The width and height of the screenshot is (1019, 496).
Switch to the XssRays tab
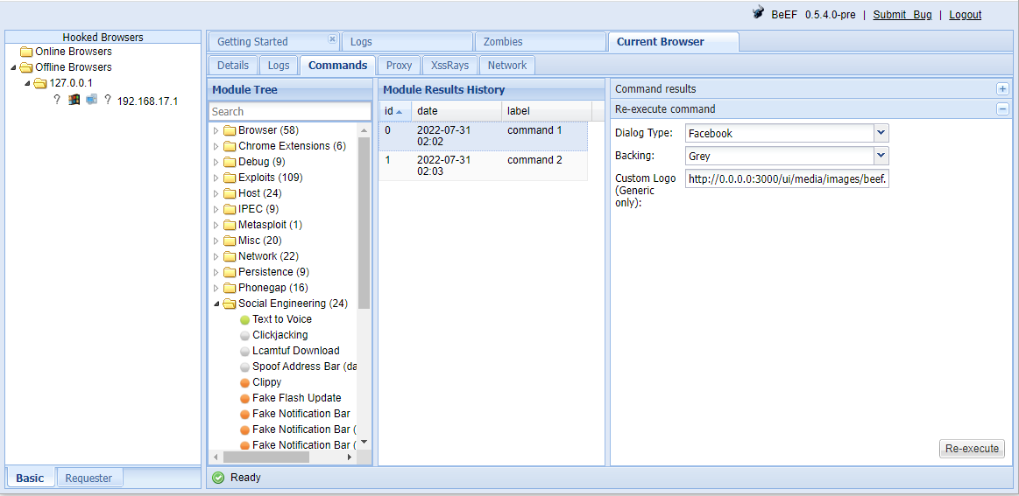pyautogui.click(x=449, y=66)
